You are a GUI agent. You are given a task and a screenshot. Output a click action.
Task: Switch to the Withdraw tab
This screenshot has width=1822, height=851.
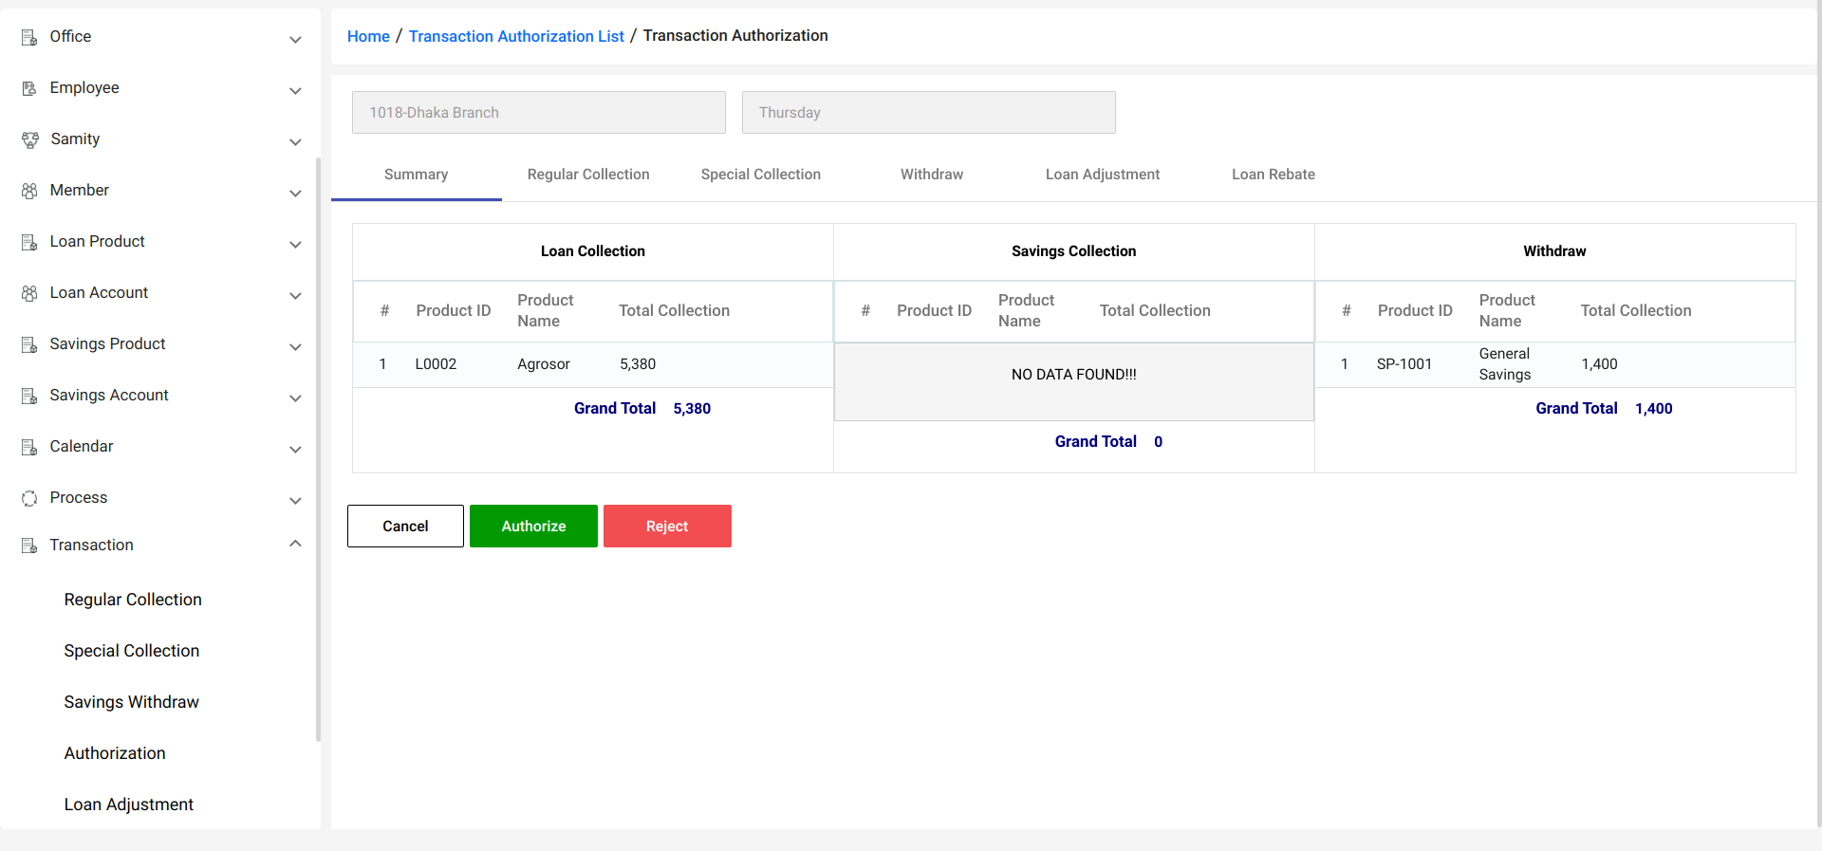pos(932,175)
